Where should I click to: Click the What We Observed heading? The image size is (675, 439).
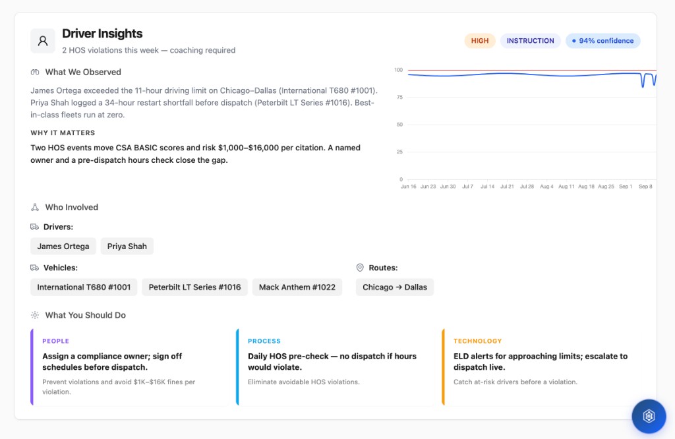[x=83, y=72]
